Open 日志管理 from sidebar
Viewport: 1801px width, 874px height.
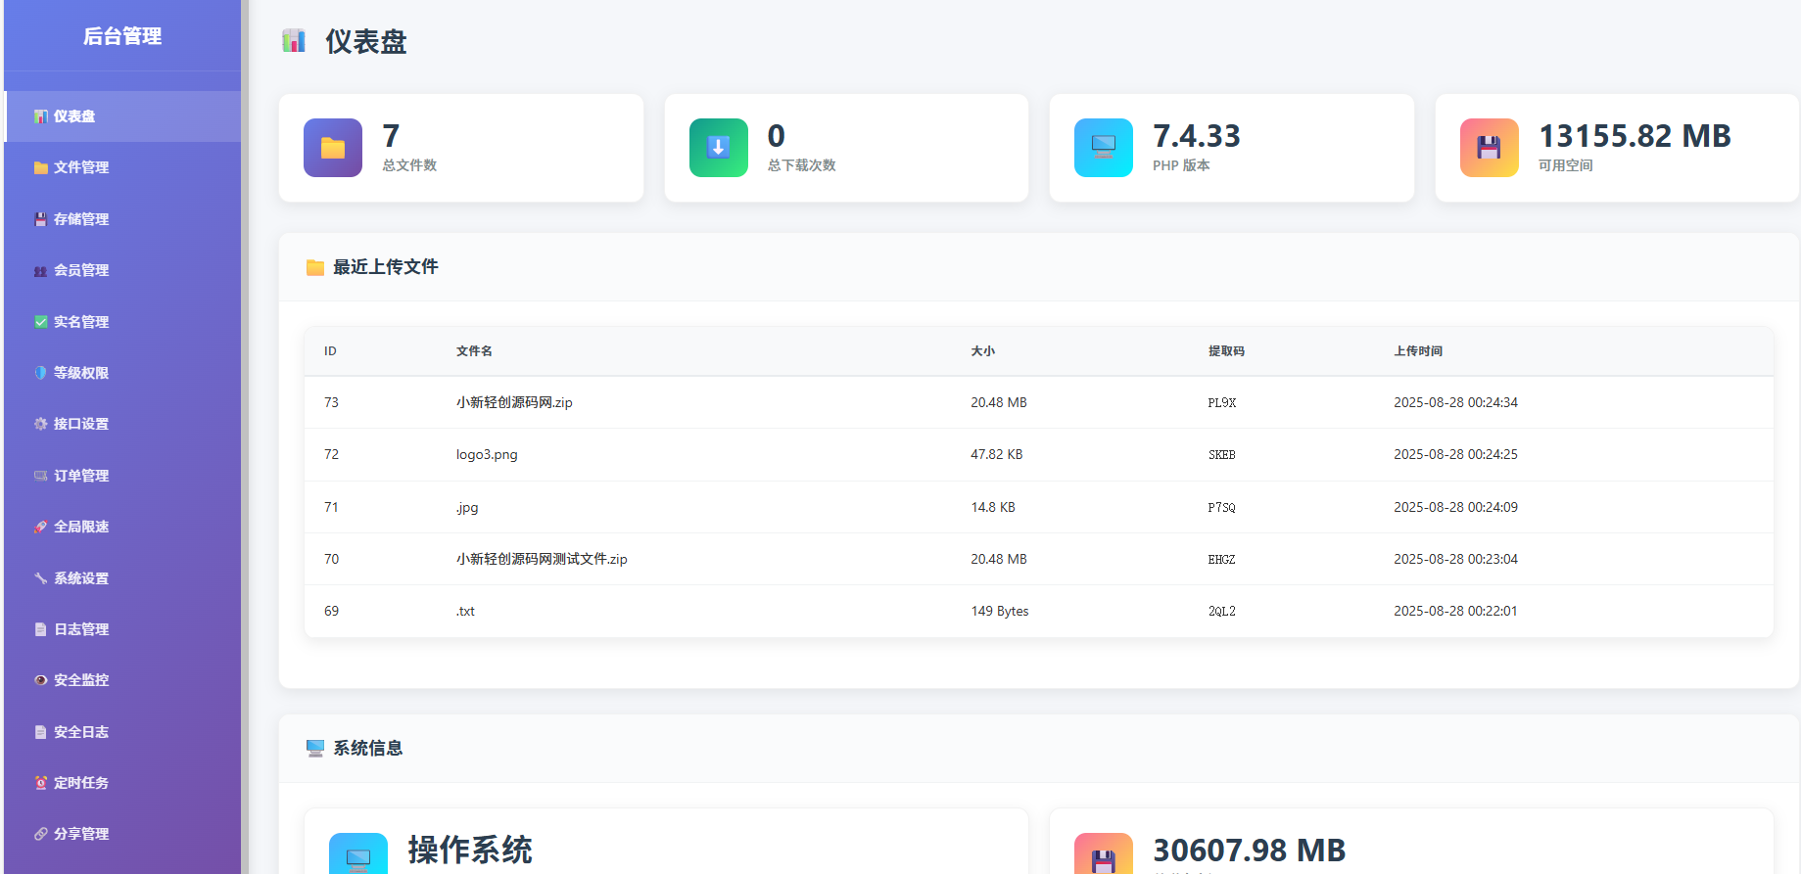coord(122,629)
